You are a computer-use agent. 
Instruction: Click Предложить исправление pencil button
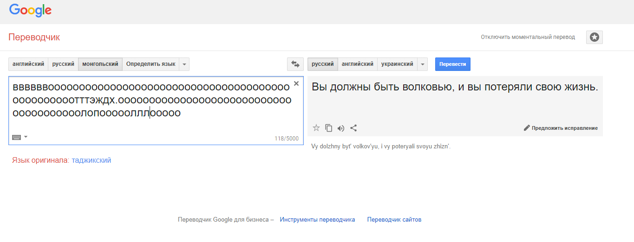(561, 128)
